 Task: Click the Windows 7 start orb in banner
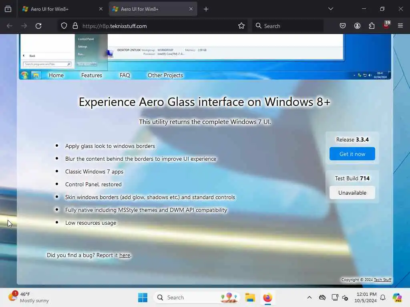click(x=24, y=75)
